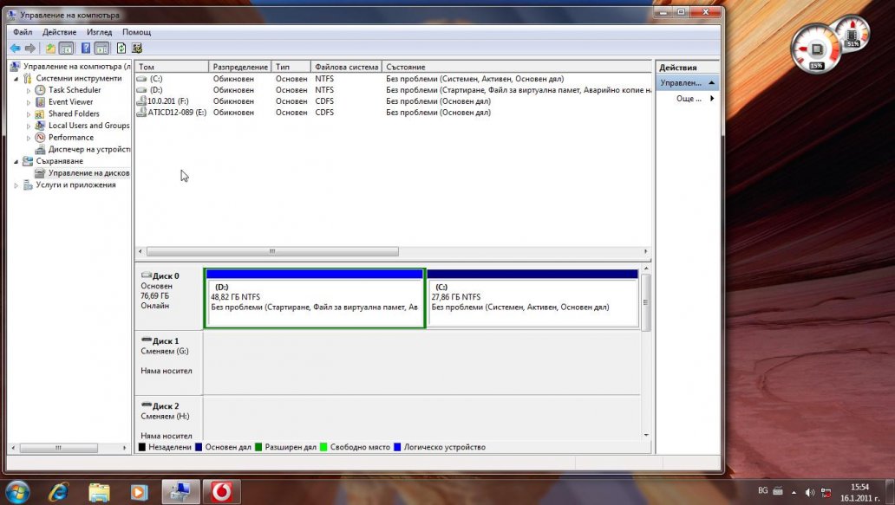
Task: Toggle the Action pane toolbar icon
Action: (102, 49)
